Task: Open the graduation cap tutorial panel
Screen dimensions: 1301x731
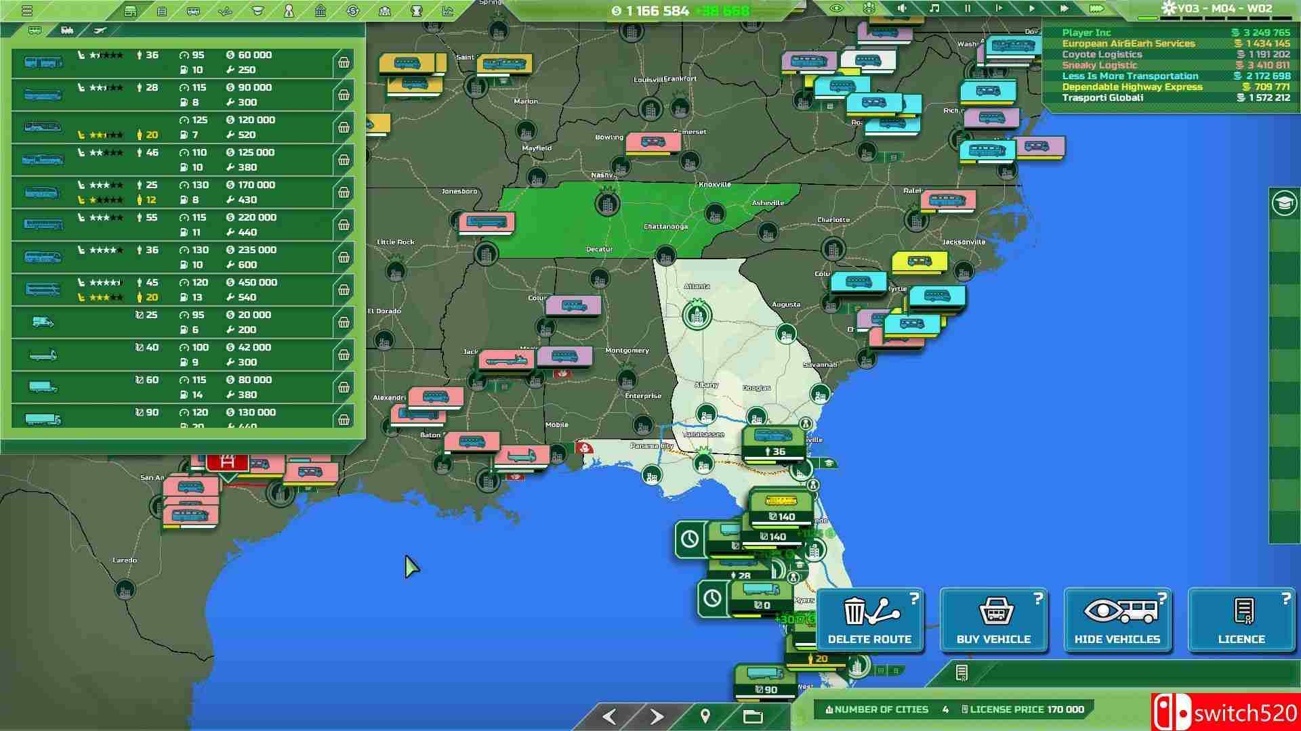Action: click(1284, 203)
